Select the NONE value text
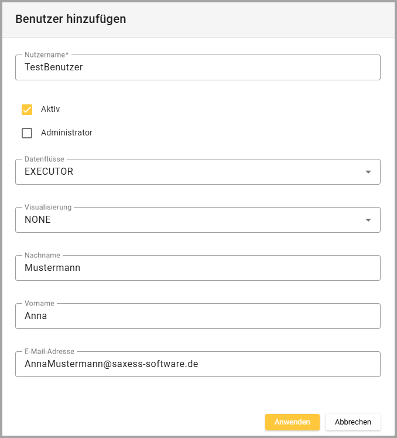Viewport: 397px width, 438px height. pyautogui.click(x=37, y=220)
